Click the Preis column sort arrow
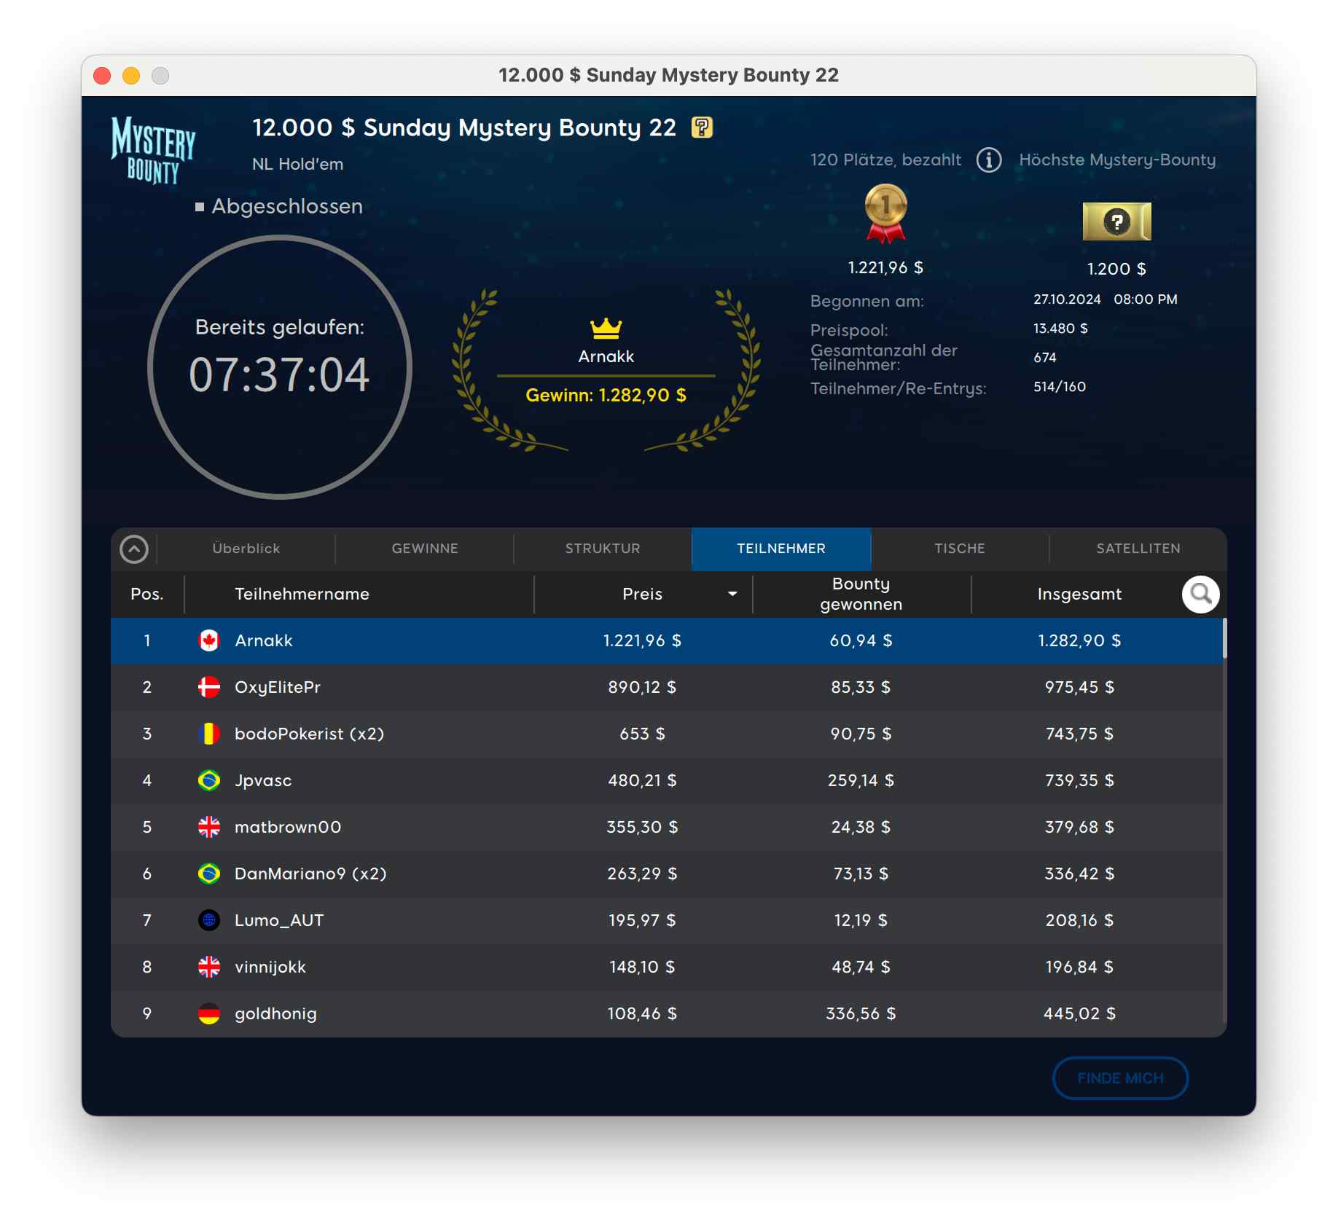 pos(732,595)
